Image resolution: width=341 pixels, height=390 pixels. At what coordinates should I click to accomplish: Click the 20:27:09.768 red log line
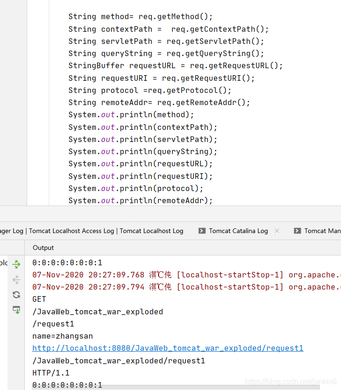coord(187,275)
